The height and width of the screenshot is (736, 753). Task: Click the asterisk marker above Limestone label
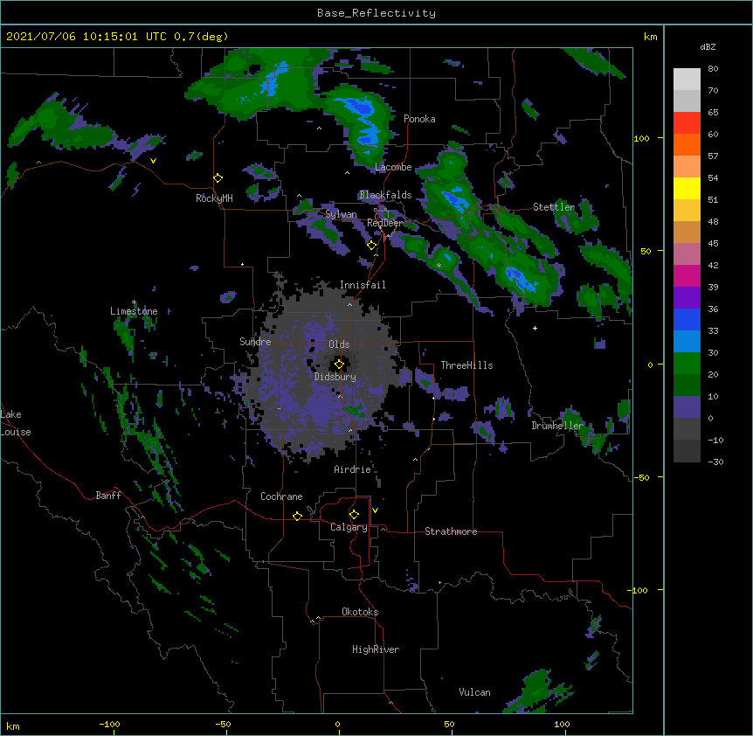[x=134, y=302]
